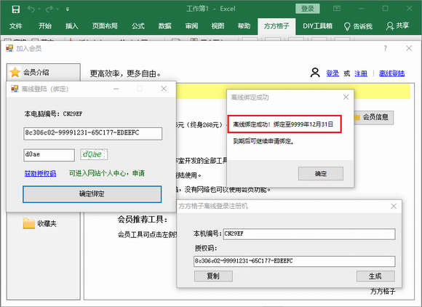Image resolution: width=422 pixels, height=307 pixels.
Task: Open the 文件 menu
Action: 15,26
